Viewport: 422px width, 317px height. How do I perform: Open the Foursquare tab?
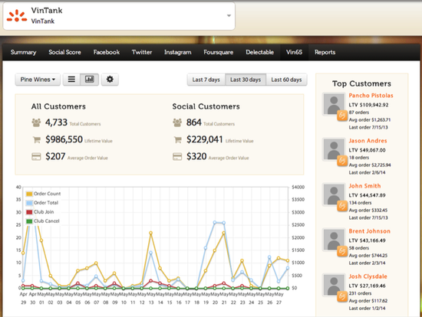tap(218, 52)
